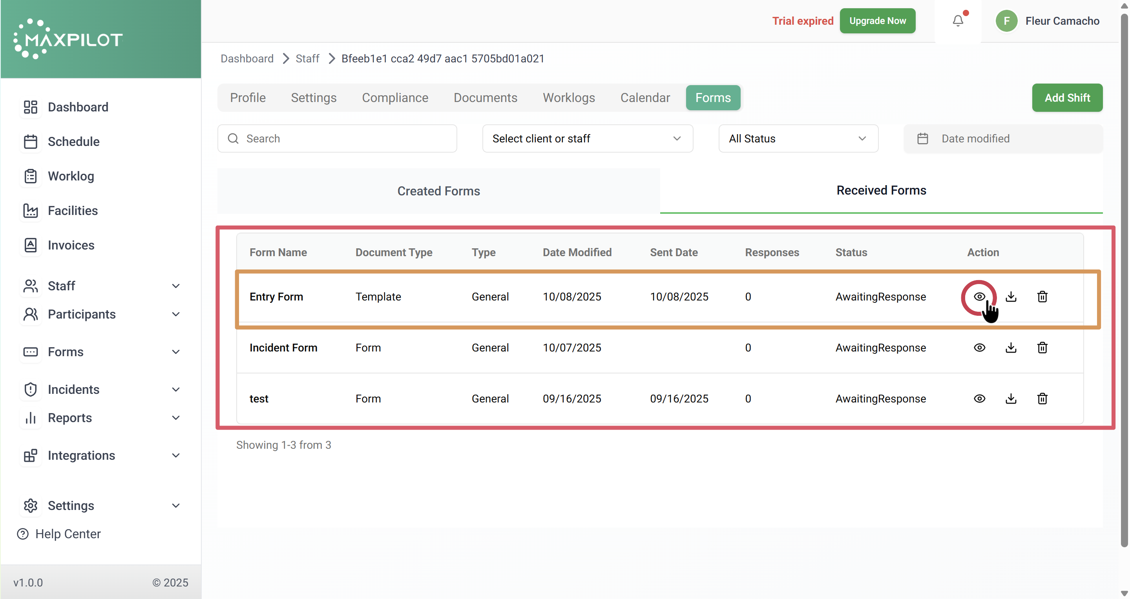Image resolution: width=1130 pixels, height=599 pixels.
Task: Open the Compliance tab
Action: coord(395,97)
